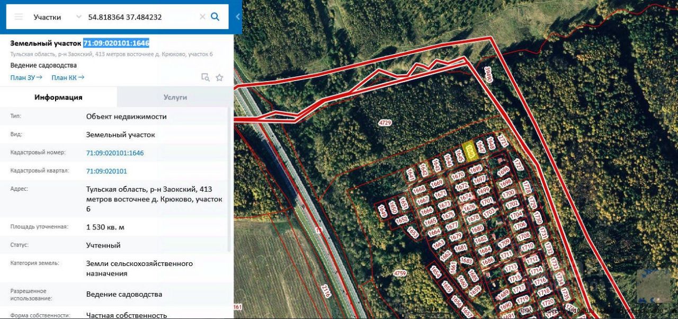Add the parcel to favorites with the star
The height and width of the screenshot is (319, 678).
219,77
